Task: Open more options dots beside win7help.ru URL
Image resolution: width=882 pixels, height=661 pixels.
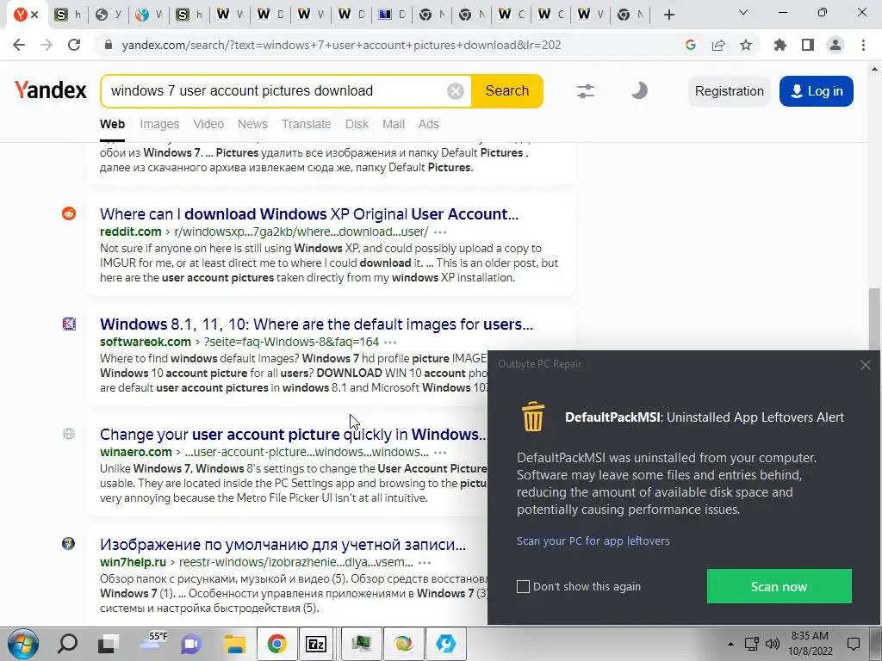Action: click(x=425, y=563)
